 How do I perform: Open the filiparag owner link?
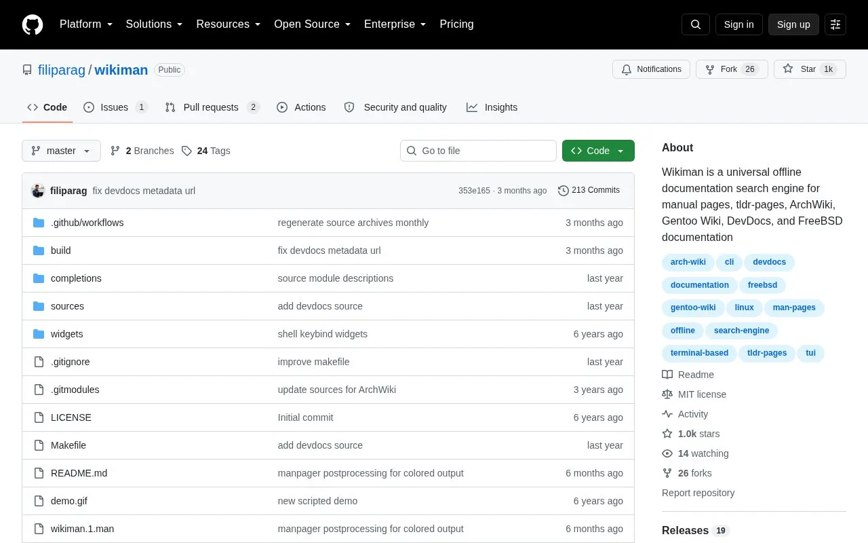[62, 70]
